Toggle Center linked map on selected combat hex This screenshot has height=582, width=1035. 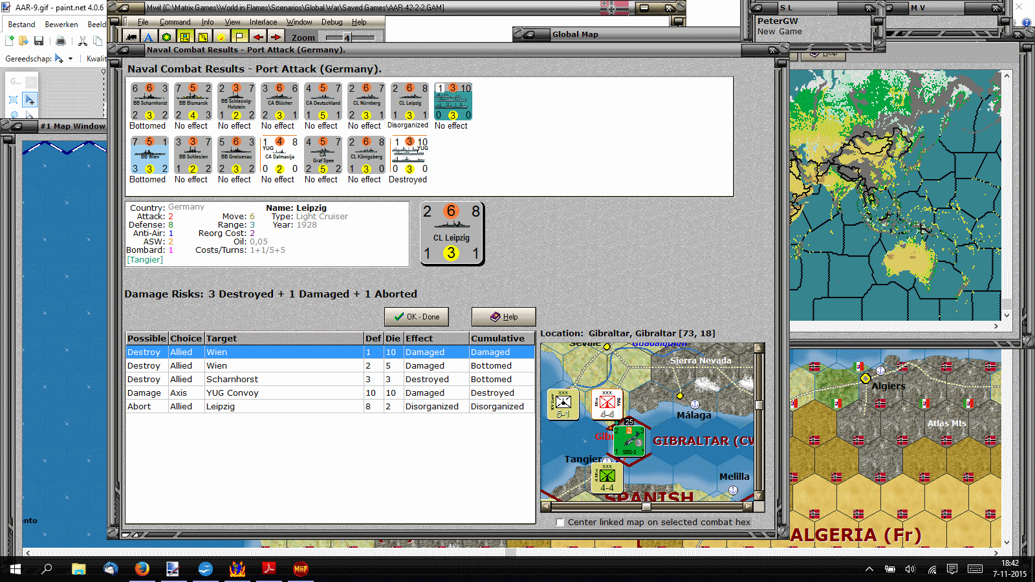(x=560, y=523)
